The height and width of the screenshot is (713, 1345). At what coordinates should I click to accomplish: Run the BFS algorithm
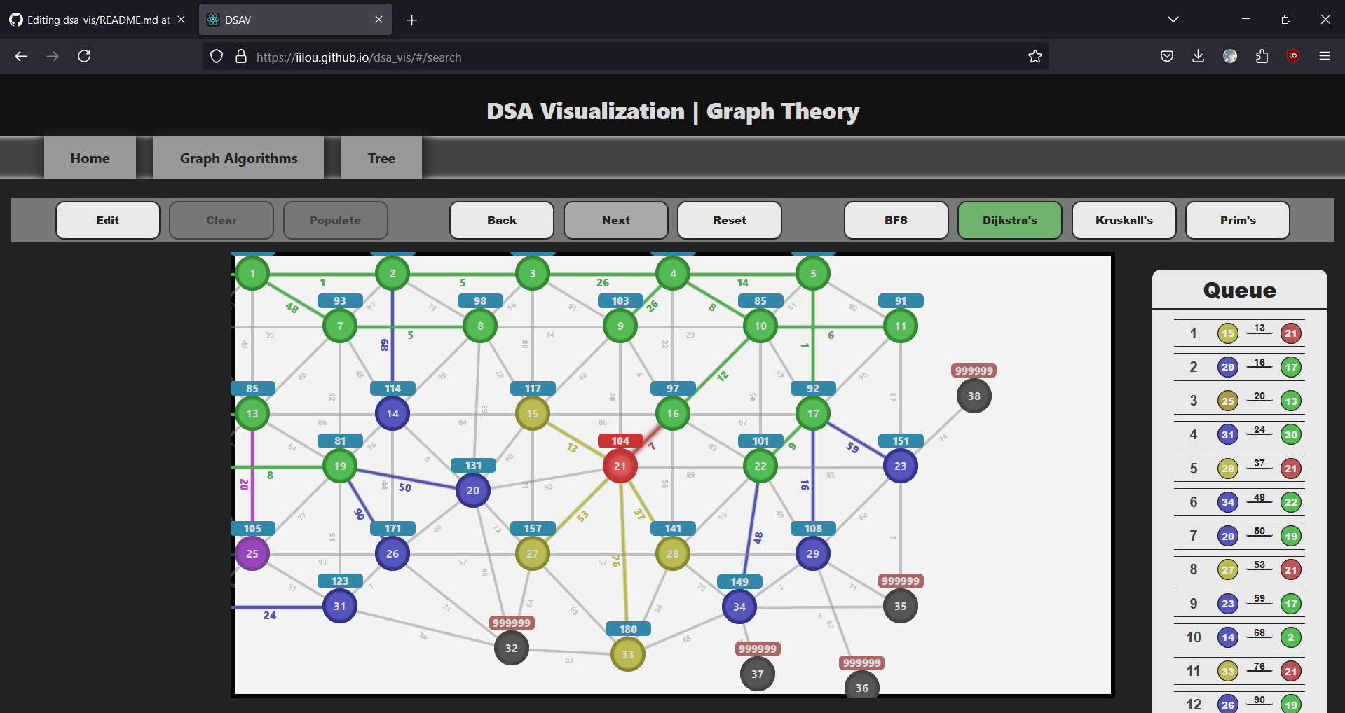coord(896,220)
